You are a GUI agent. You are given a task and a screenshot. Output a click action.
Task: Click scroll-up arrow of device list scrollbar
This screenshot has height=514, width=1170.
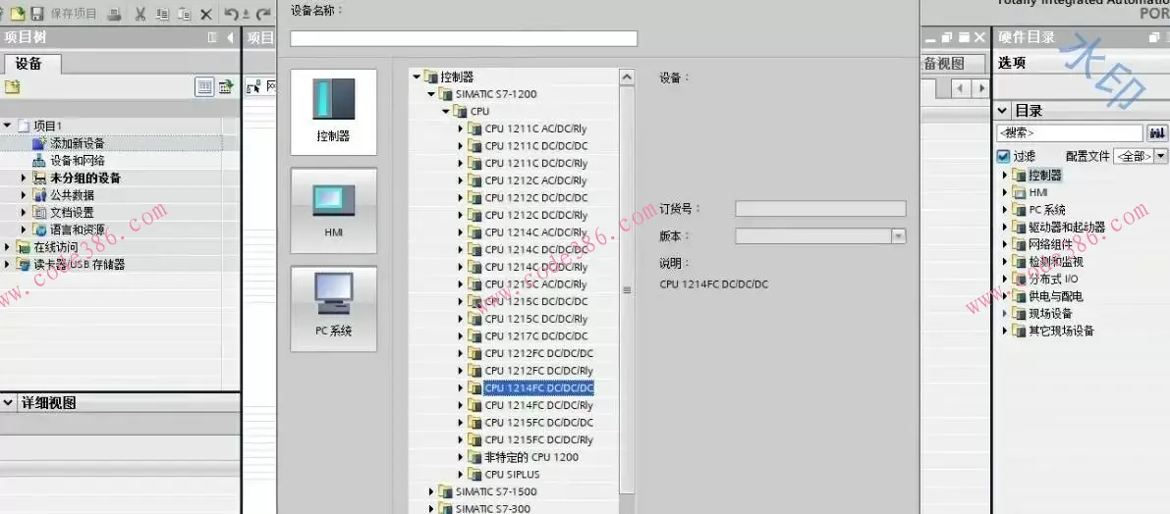628,77
